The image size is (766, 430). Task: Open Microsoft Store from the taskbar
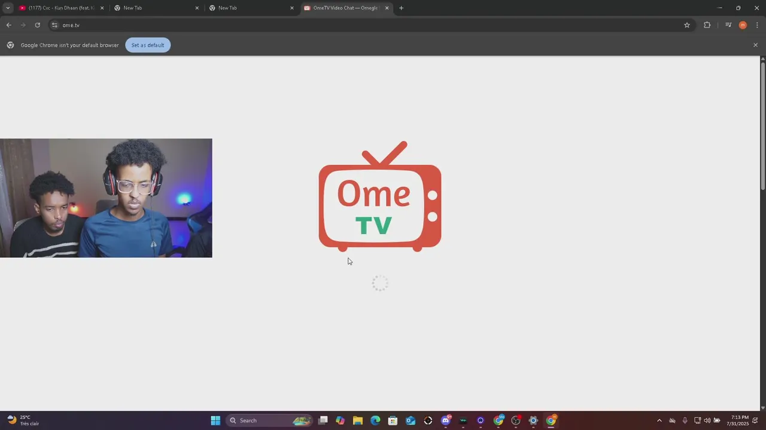393,420
